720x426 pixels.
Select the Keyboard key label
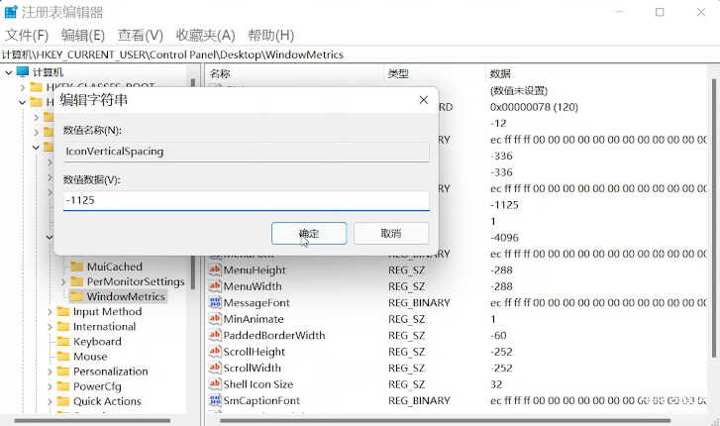pyautogui.click(x=97, y=342)
